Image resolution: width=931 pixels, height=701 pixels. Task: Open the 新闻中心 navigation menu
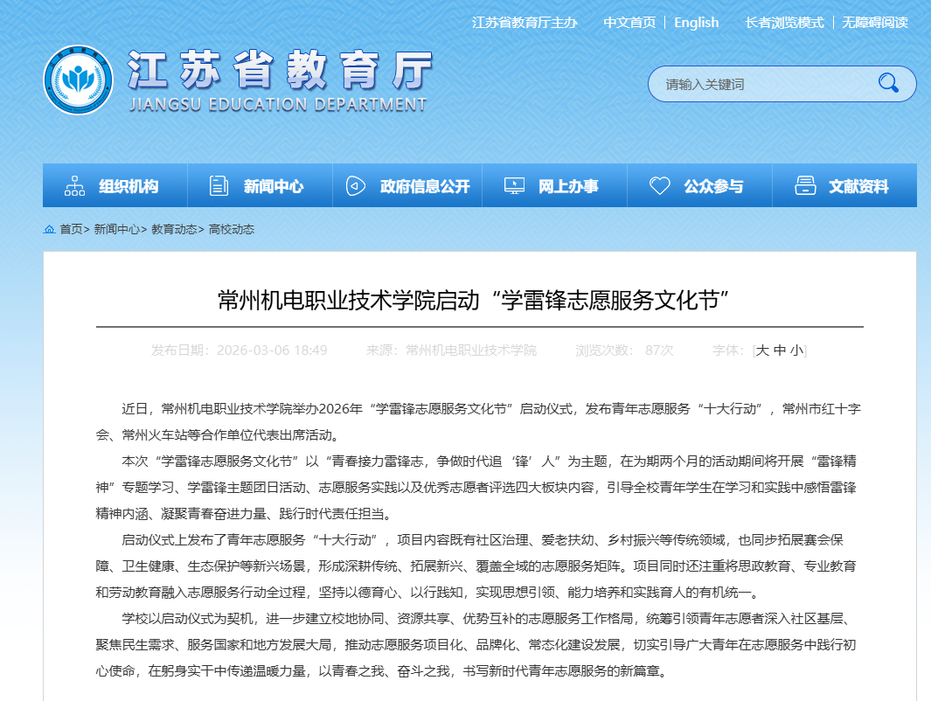[x=273, y=186]
